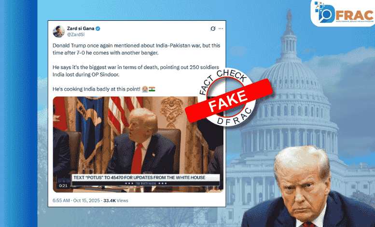The width and height of the screenshot is (375, 227).
Task: Click the Oct 15, 2025 date
Action: tap(86, 200)
